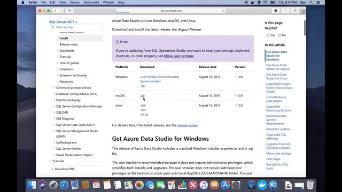Vote No on page helpful
Viewport: 342px width, 192px height.
(282, 35)
